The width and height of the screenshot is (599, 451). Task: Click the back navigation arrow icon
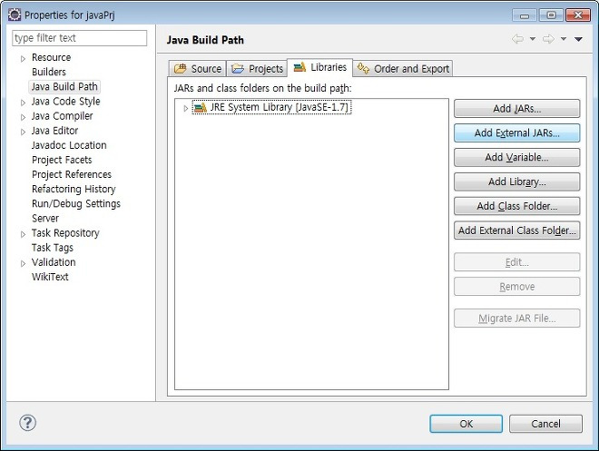[517, 39]
